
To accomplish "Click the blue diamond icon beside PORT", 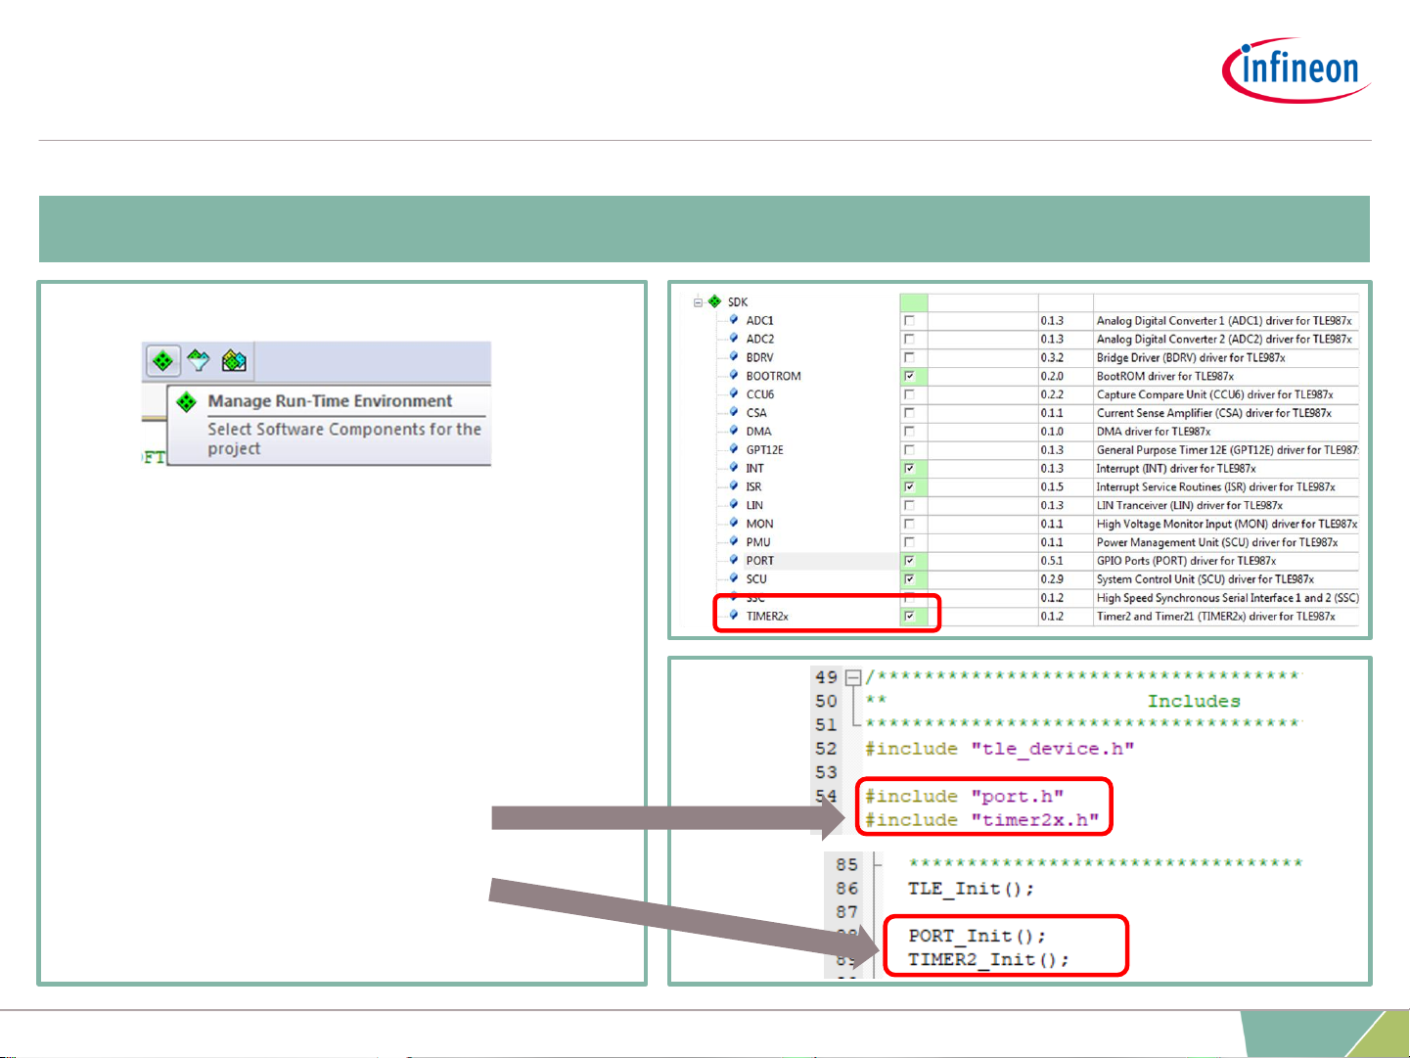I will point(734,561).
